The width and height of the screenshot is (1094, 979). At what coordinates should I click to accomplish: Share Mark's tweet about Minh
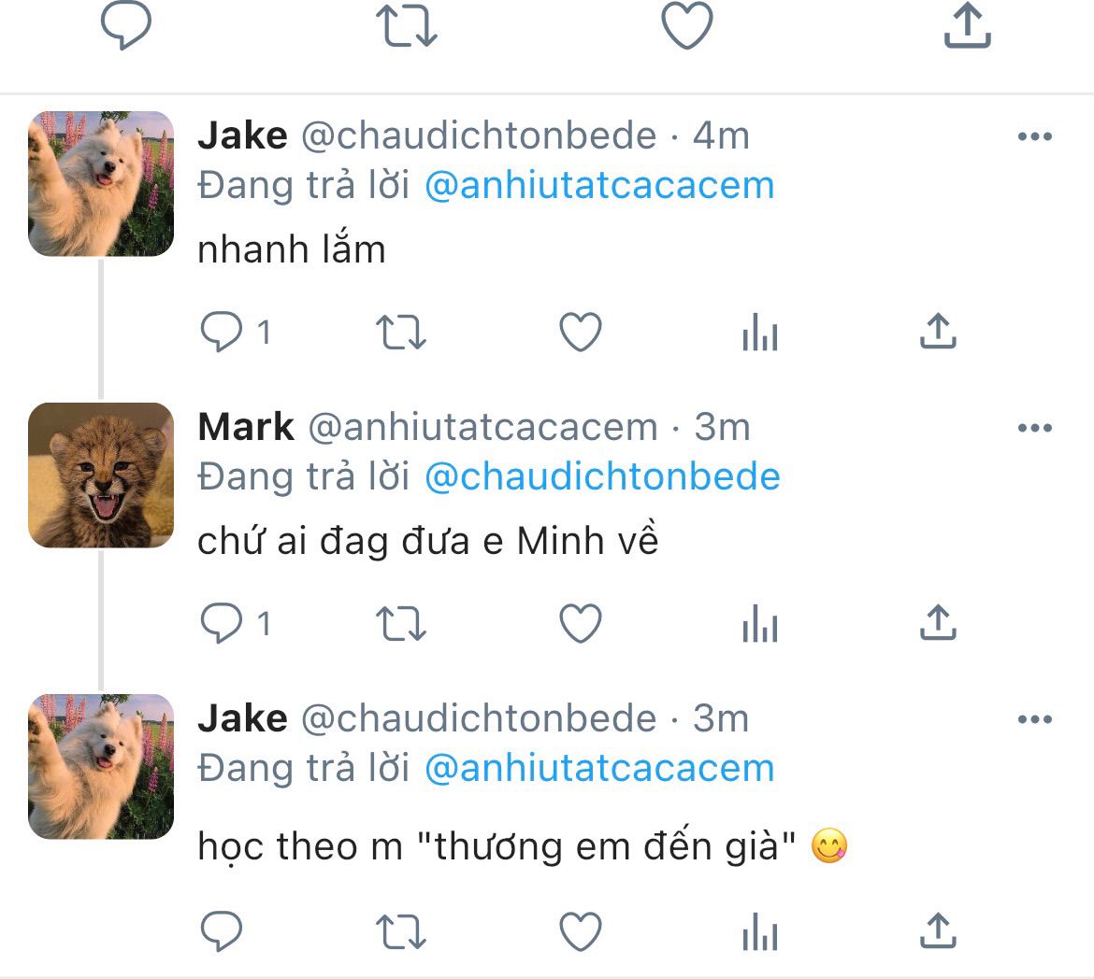(x=938, y=623)
